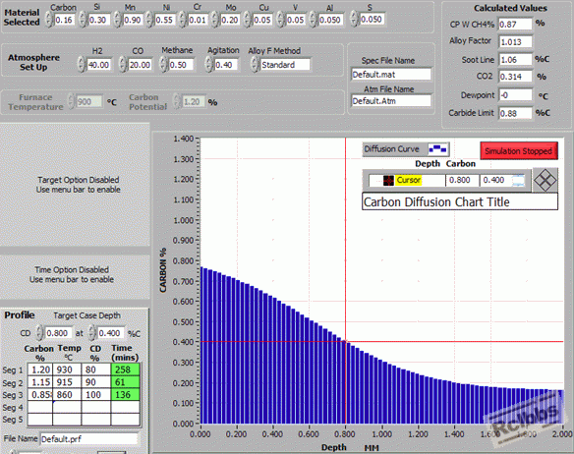Image resolution: width=574 pixels, height=454 pixels.
Task: Click the Simulation Stopped button
Action: tap(519, 151)
